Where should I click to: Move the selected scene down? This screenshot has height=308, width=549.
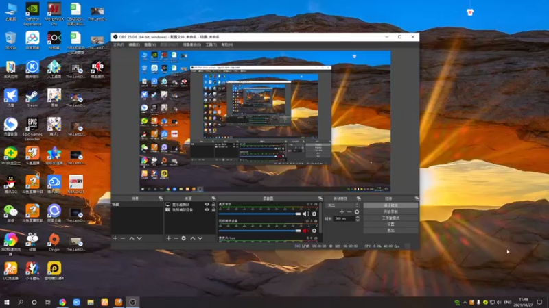click(139, 238)
